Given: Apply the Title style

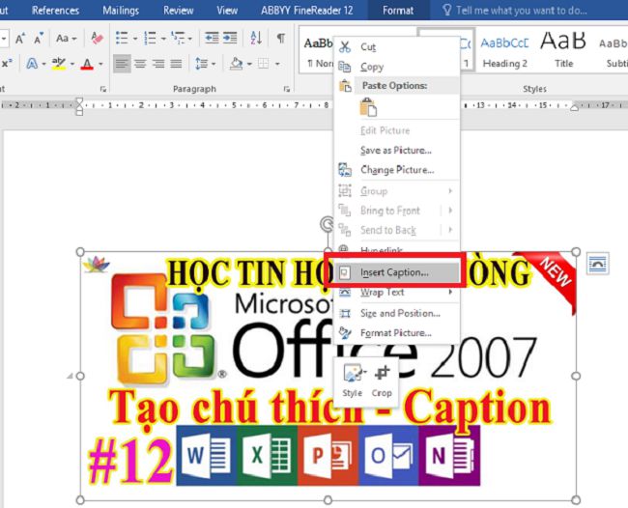Looking at the screenshot, I should tap(563, 50).
